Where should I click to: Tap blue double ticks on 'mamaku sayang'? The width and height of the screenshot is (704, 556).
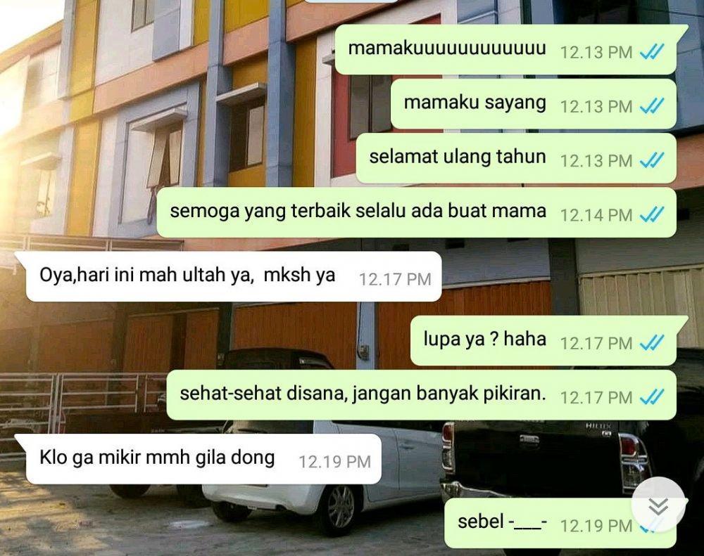651,107
